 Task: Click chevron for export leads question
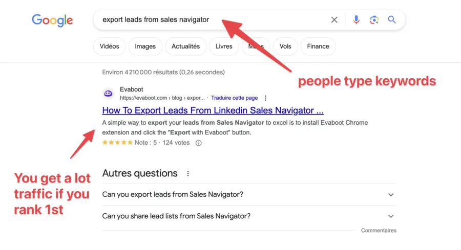click(x=391, y=195)
